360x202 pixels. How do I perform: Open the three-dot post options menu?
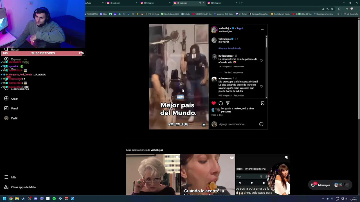[x=263, y=30]
